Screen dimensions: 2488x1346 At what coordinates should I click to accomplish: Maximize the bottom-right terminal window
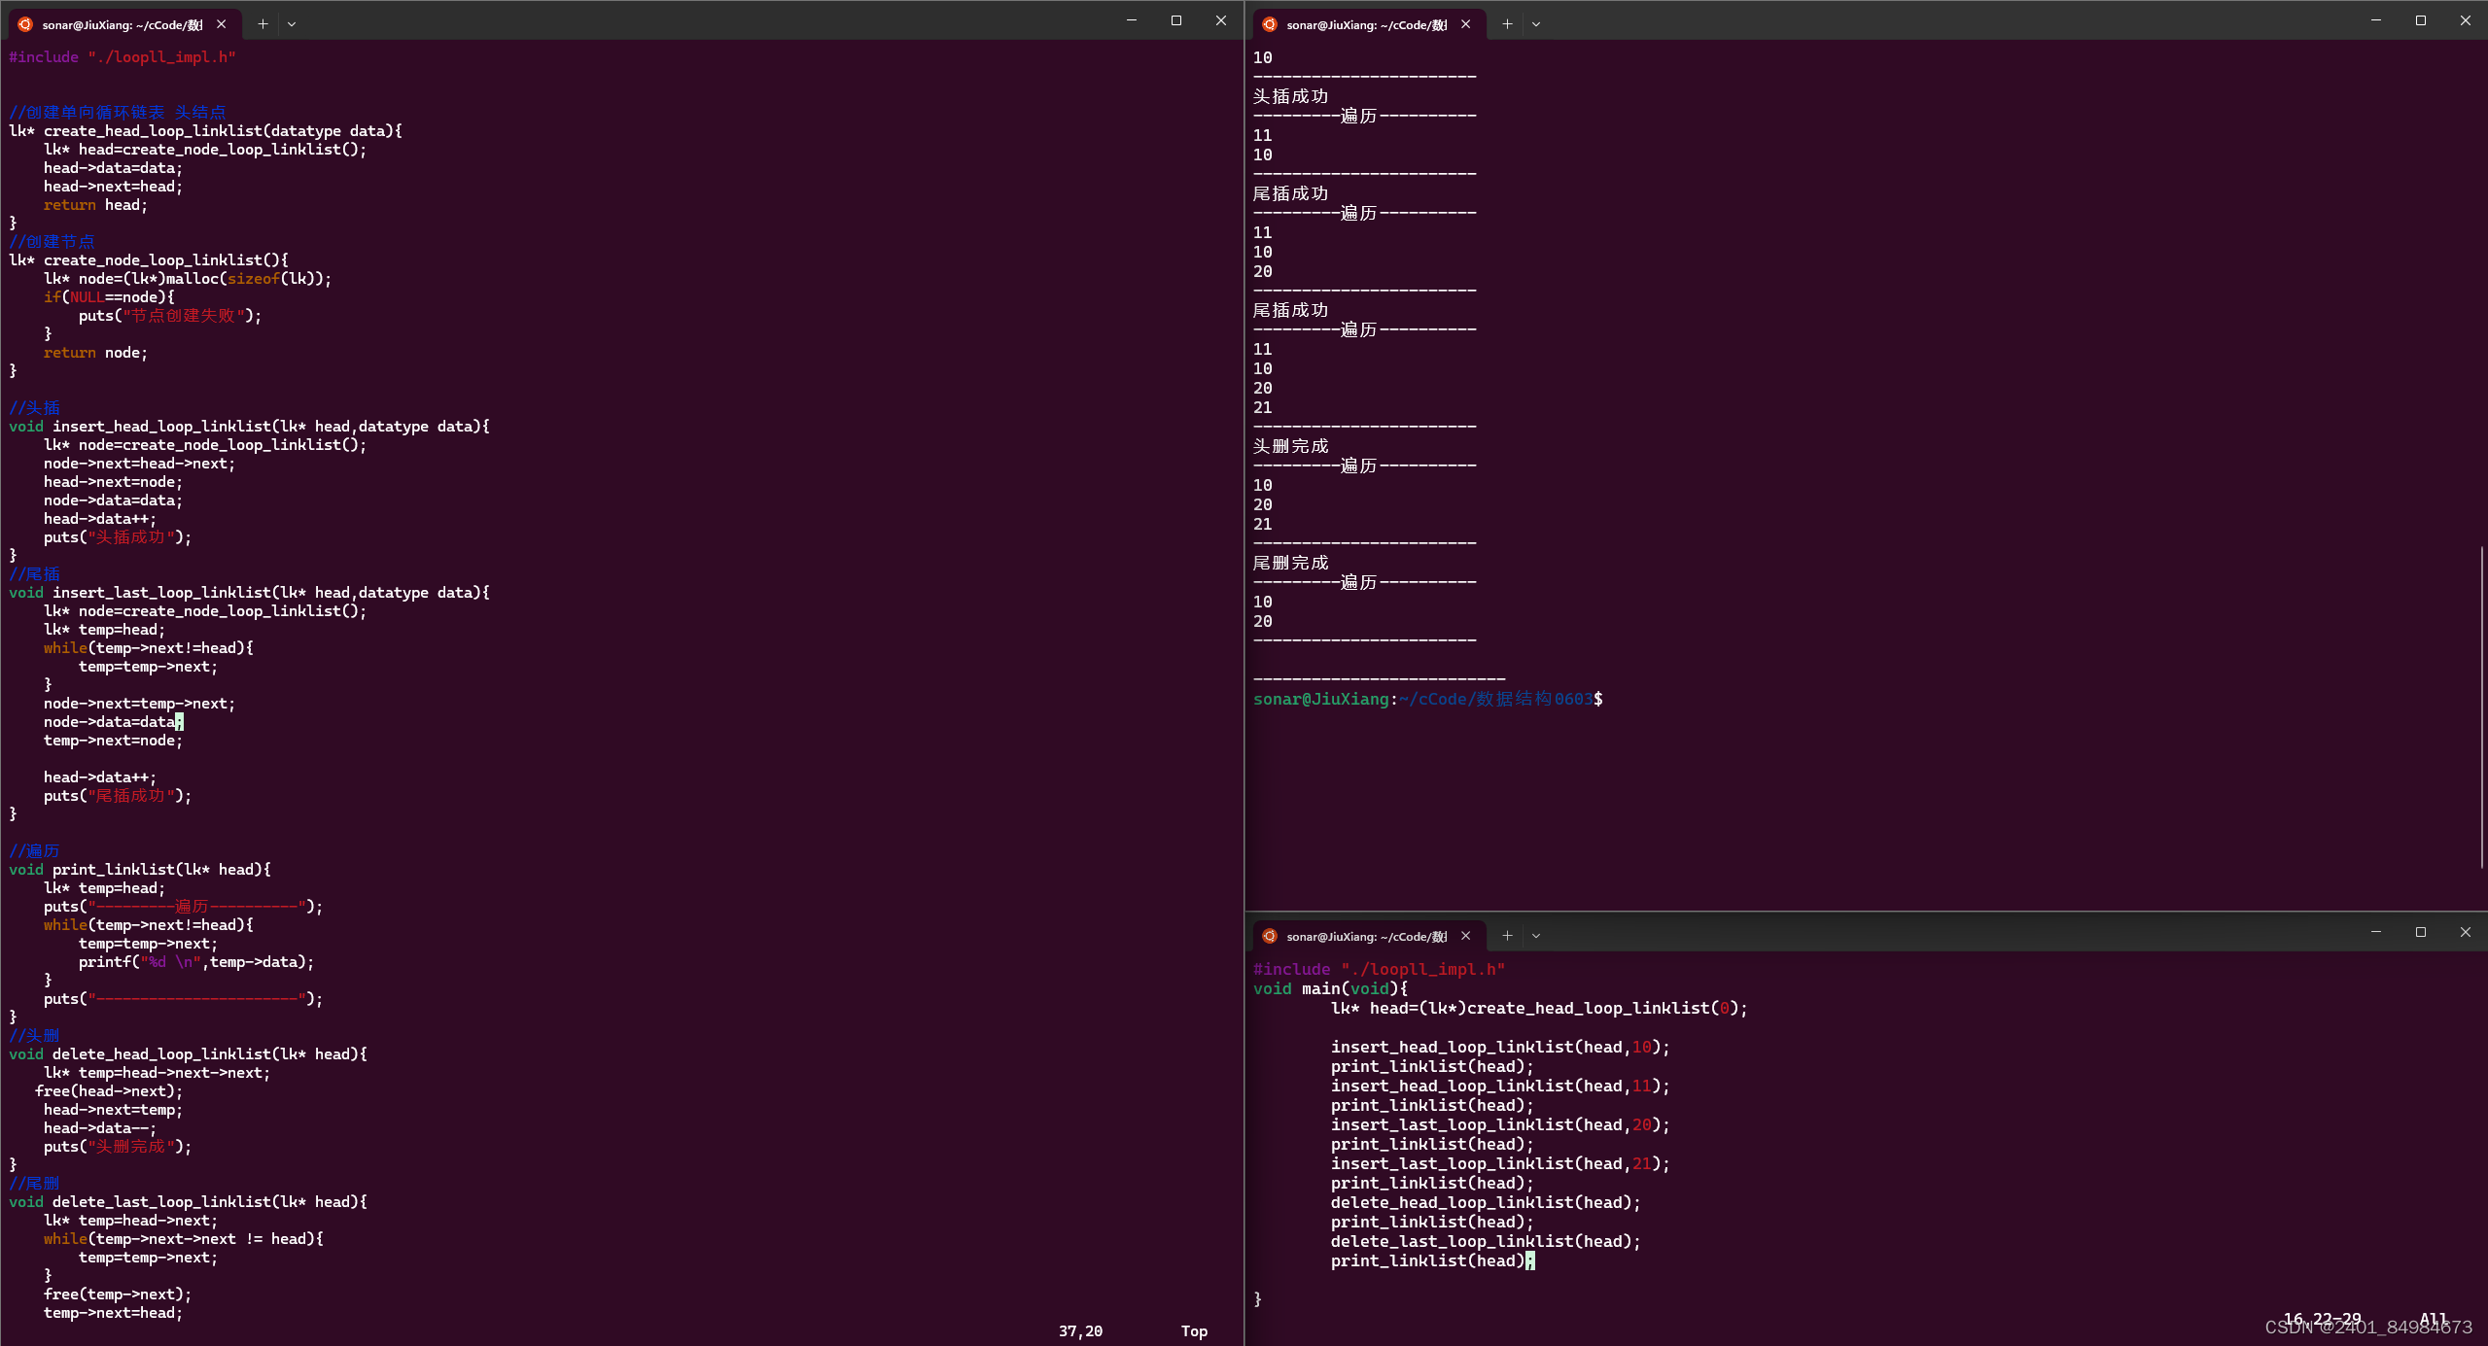2421,932
